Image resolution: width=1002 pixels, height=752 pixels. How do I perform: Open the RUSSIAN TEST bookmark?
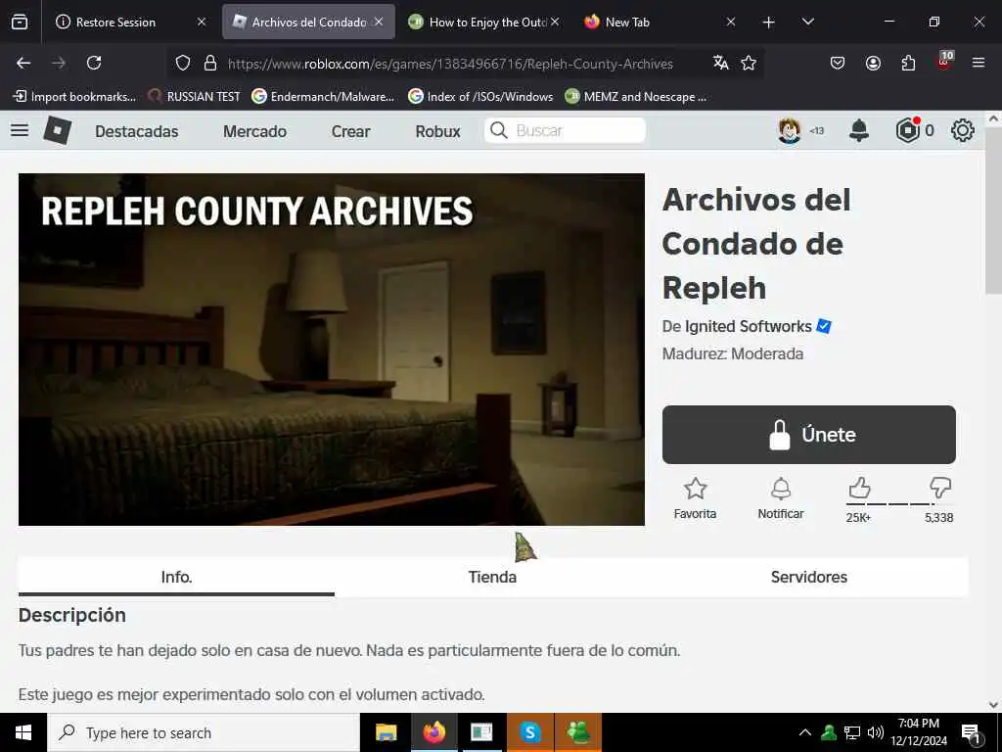pyautogui.click(x=195, y=97)
